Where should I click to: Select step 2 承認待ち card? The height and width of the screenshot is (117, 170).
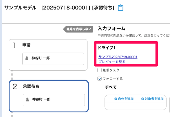[49, 96]
